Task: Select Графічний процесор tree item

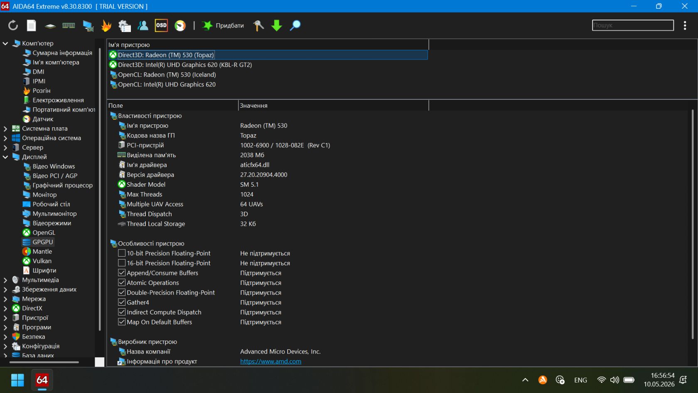Action: tap(62, 185)
